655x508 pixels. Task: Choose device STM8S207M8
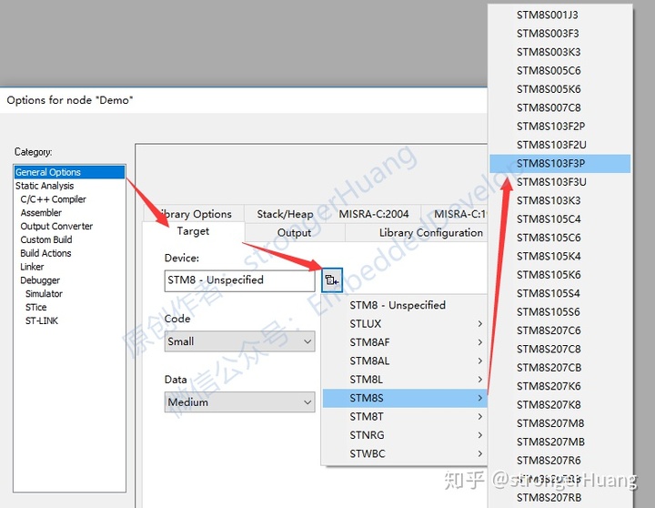point(559,423)
